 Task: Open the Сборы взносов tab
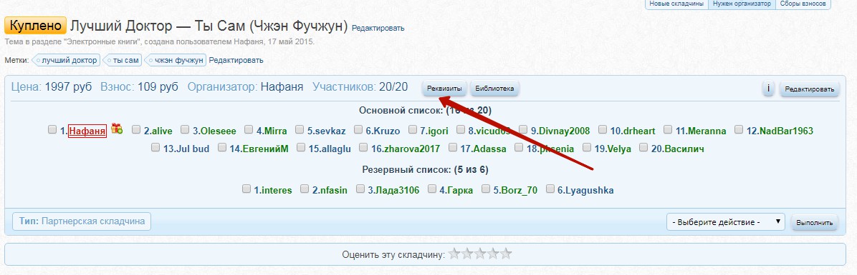click(803, 4)
